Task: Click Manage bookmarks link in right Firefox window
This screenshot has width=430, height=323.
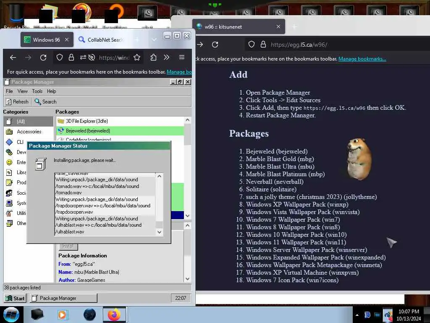Action: 362,59
